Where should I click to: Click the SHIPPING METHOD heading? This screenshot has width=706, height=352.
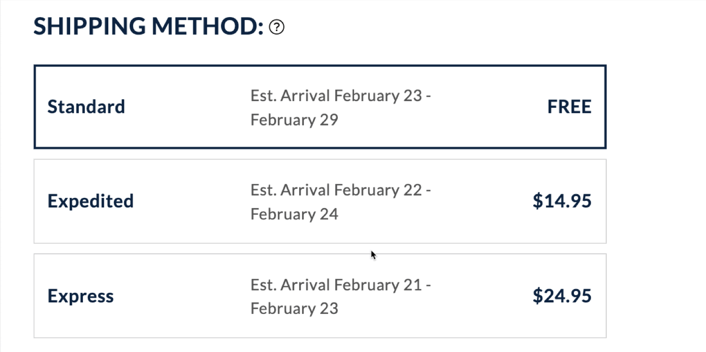[146, 26]
